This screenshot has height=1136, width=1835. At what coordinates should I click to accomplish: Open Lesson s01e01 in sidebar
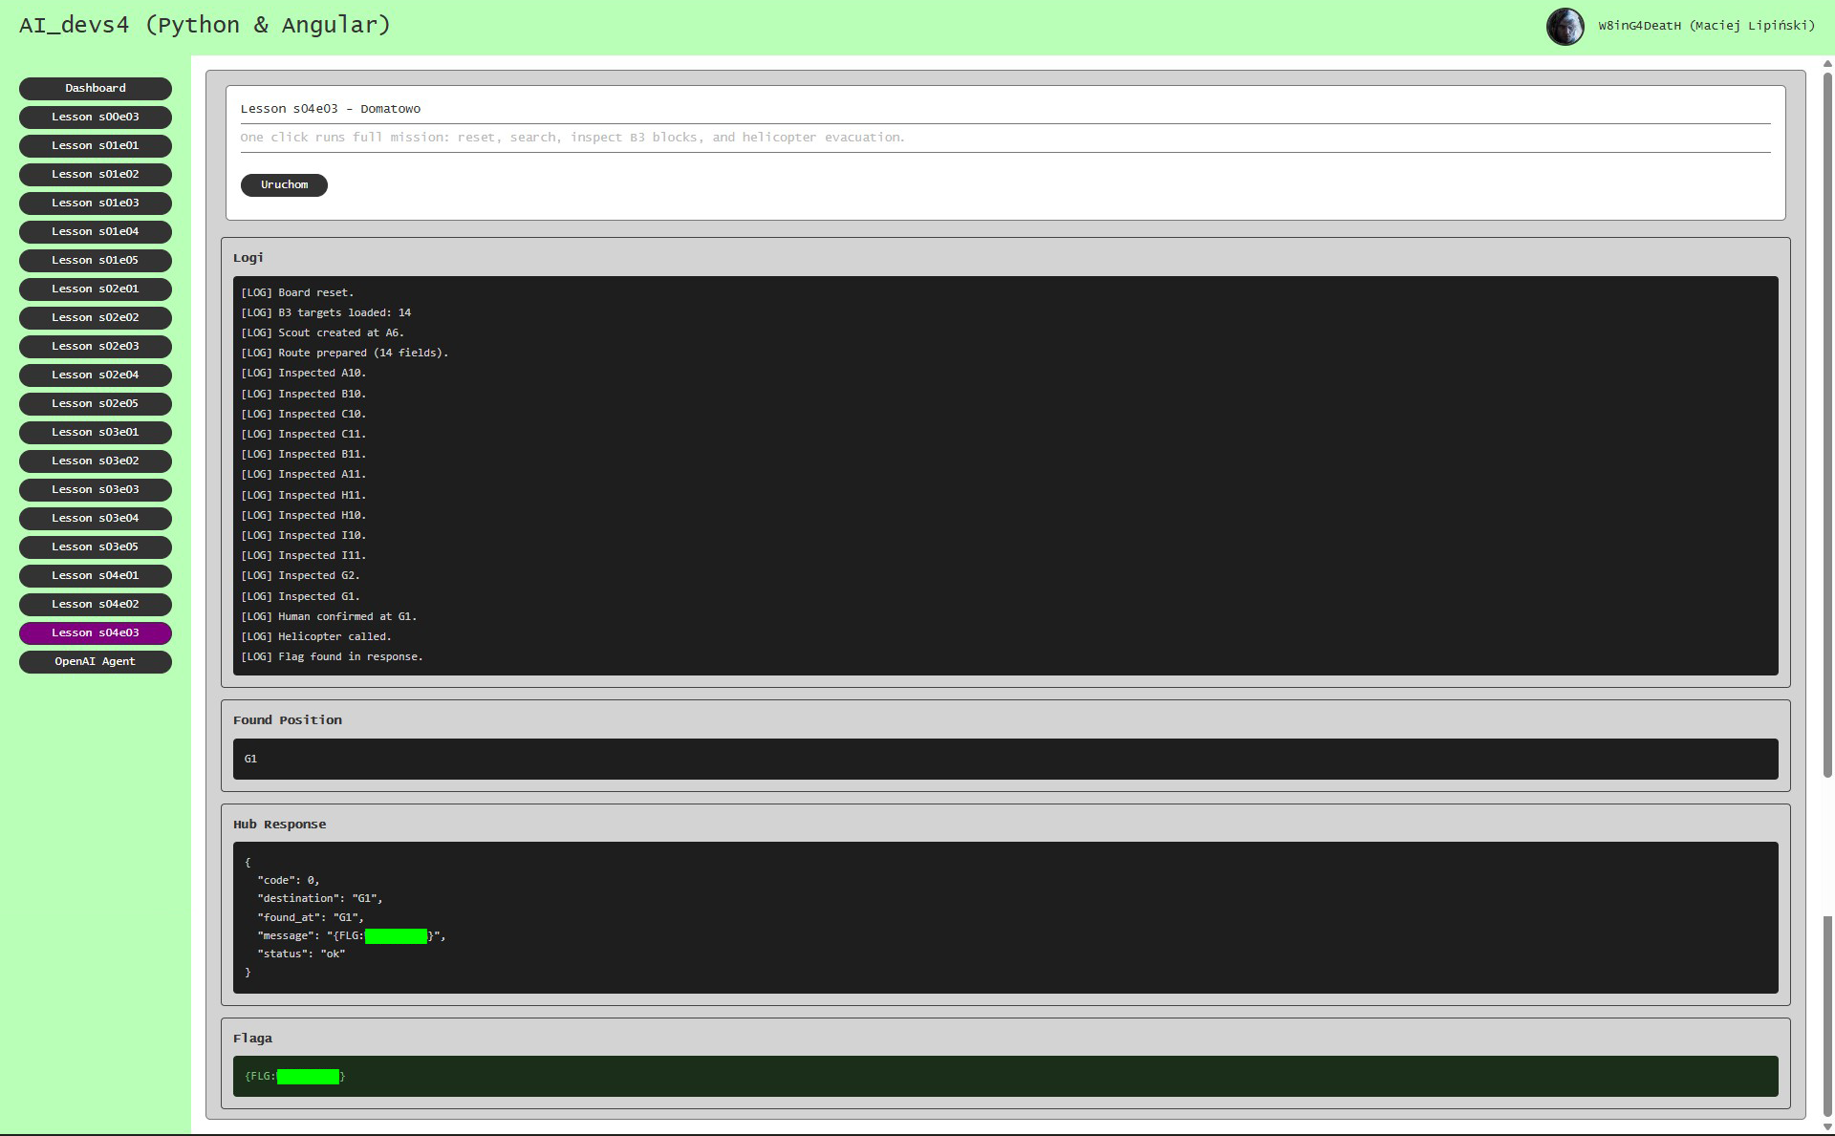click(x=96, y=145)
